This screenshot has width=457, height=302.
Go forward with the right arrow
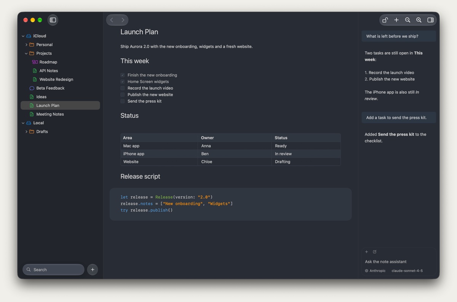[123, 20]
